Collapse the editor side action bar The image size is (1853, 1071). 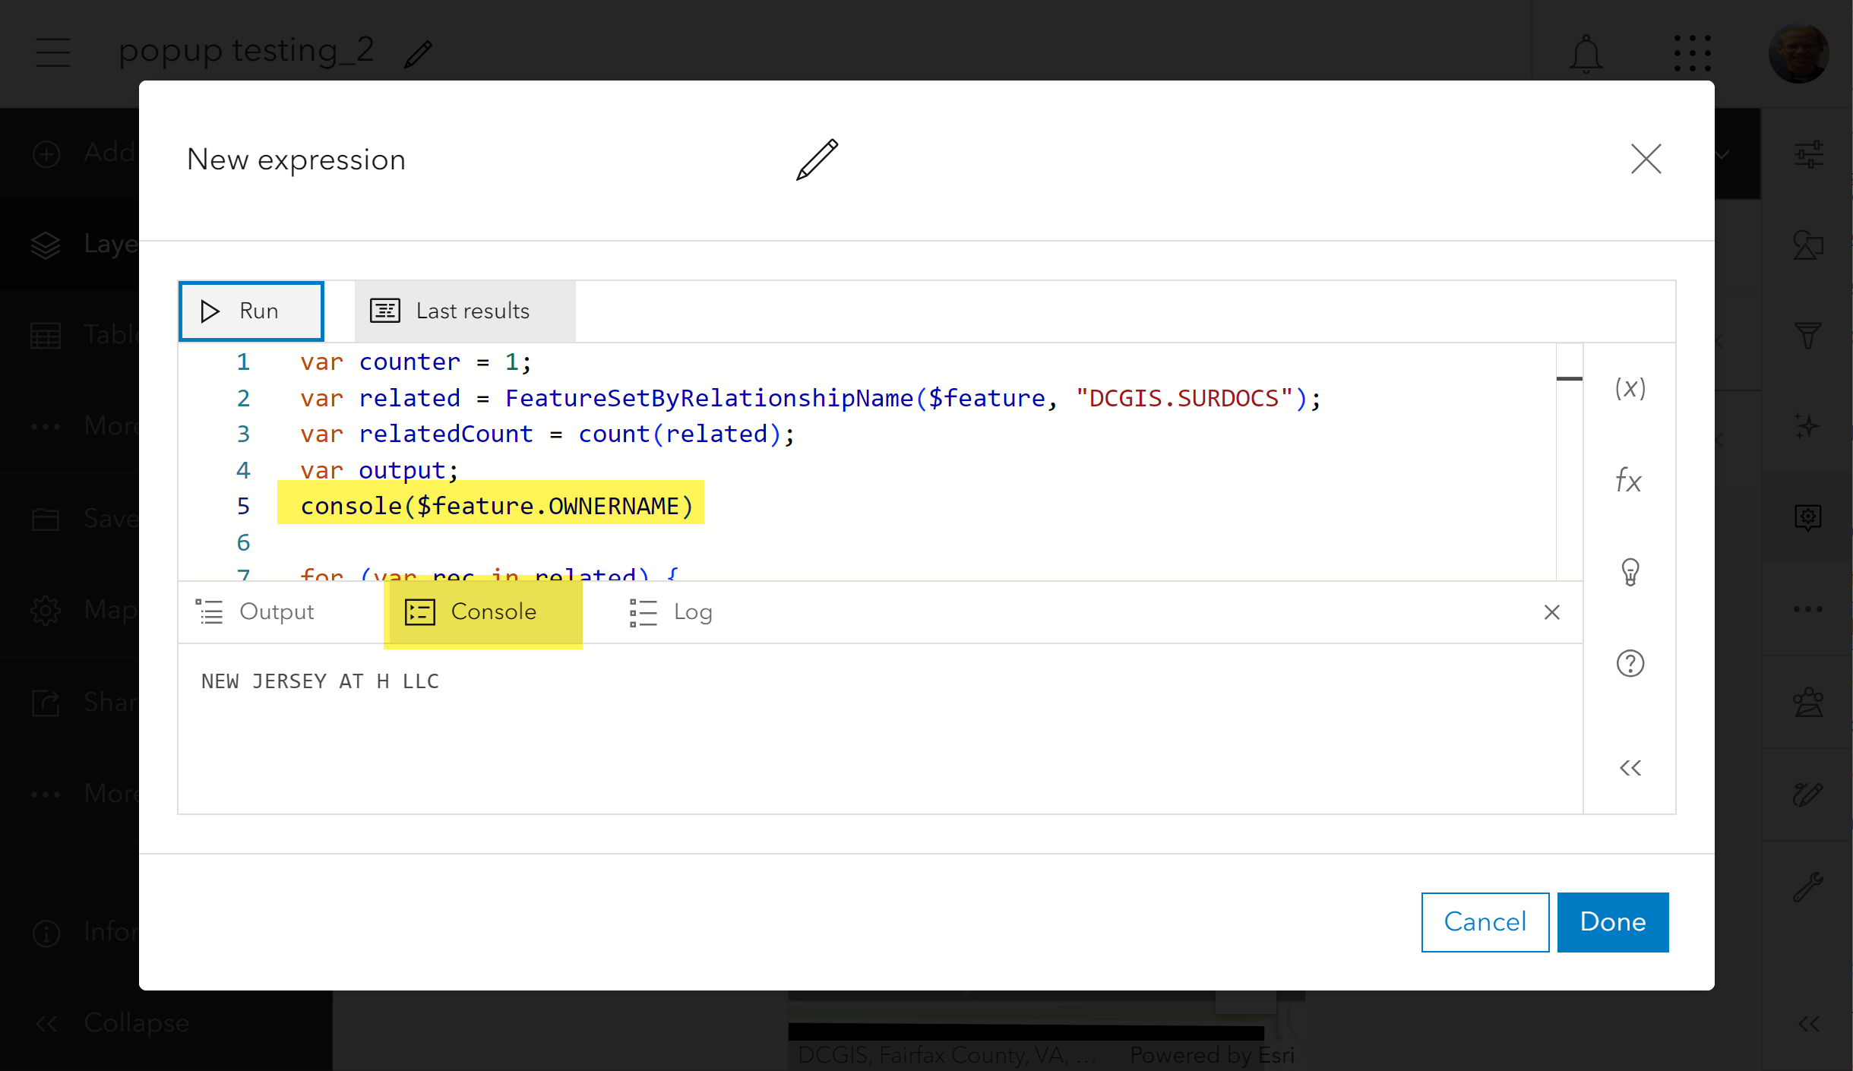(x=1630, y=768)
